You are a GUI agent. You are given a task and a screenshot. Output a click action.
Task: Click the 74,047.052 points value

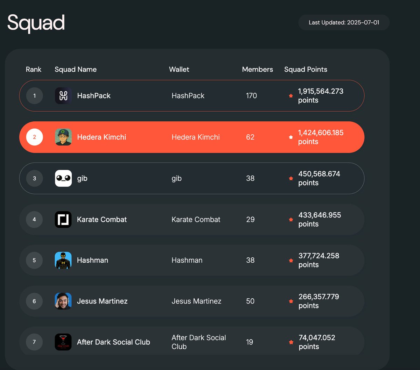[x=317, y=342]
